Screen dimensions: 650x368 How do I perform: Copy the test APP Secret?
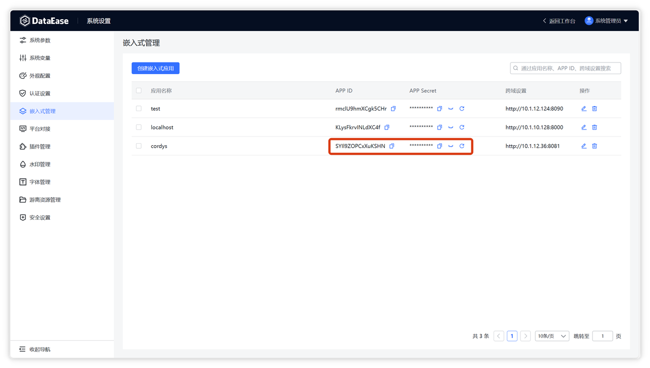(439, 109)
